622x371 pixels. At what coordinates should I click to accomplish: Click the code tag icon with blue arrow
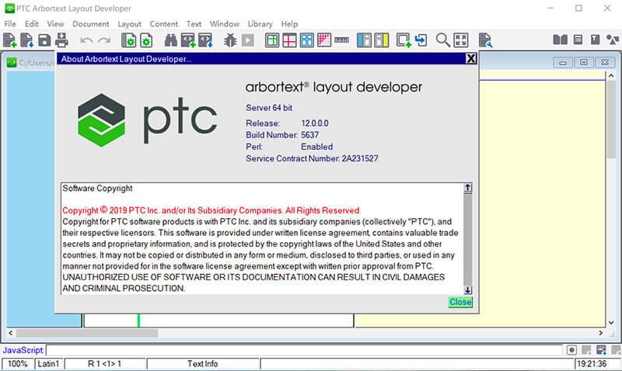(205, 40)
